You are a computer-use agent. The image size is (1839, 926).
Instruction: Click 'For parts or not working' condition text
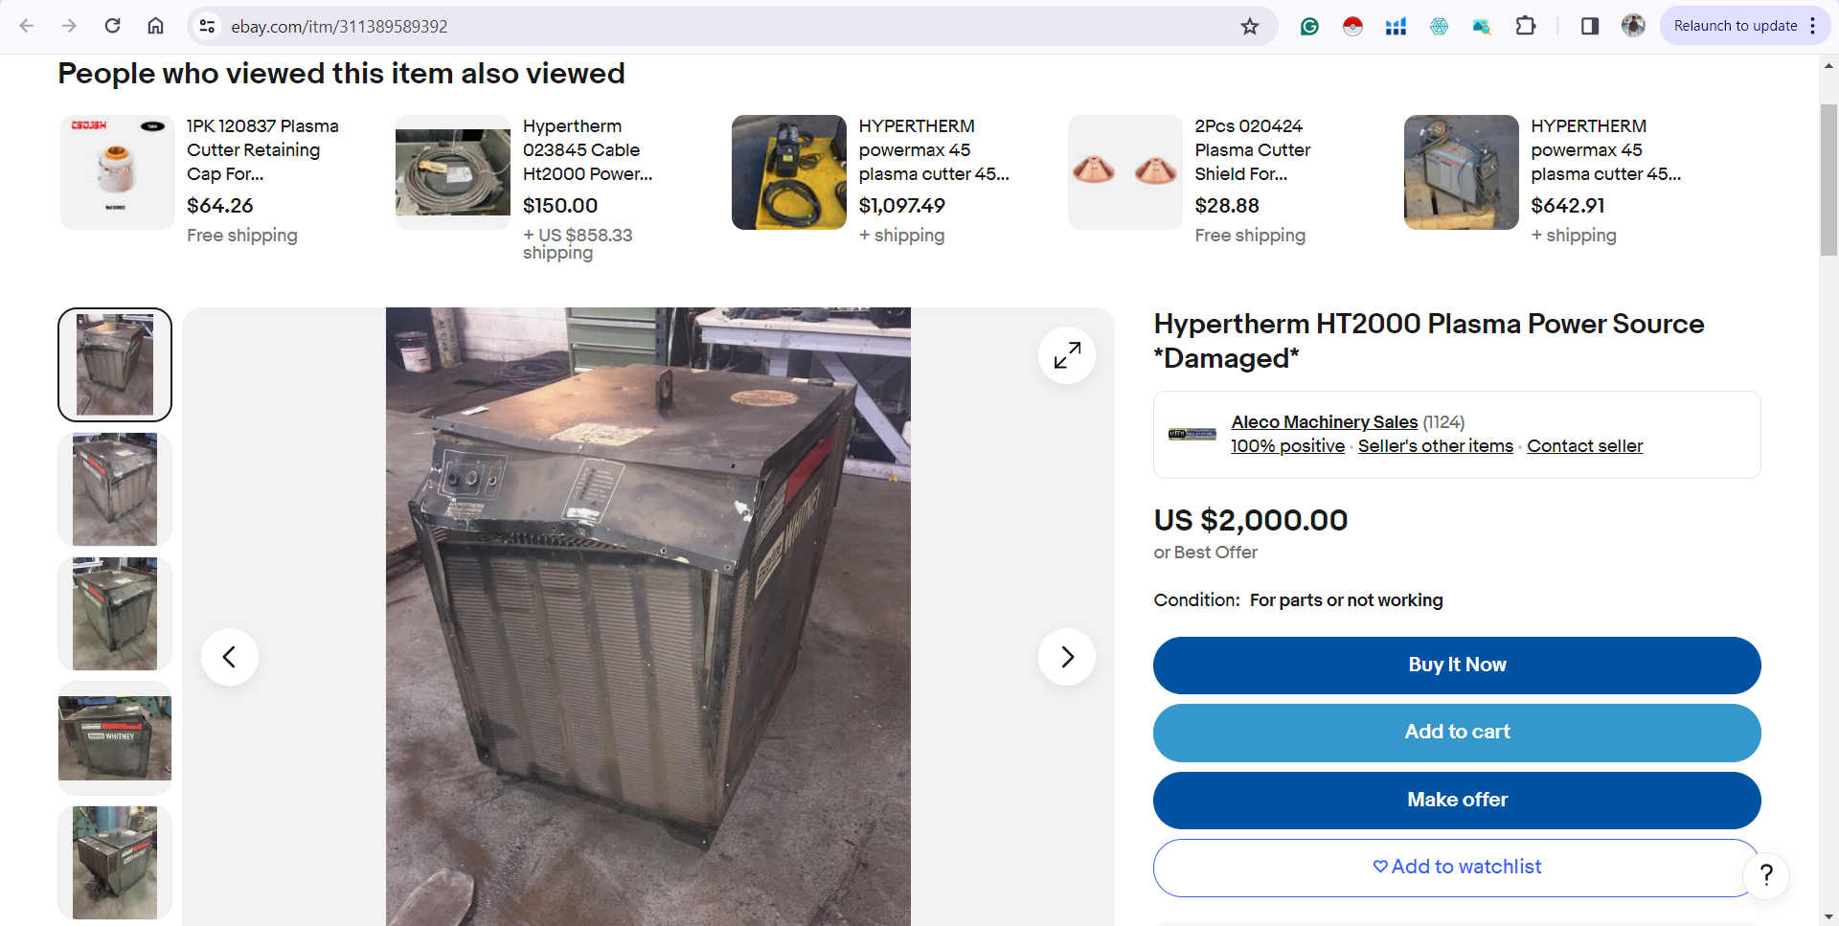tap(1346, 600)
